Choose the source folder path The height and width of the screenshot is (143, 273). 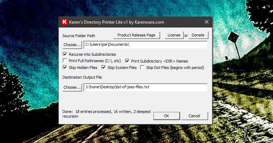(72, 45)
